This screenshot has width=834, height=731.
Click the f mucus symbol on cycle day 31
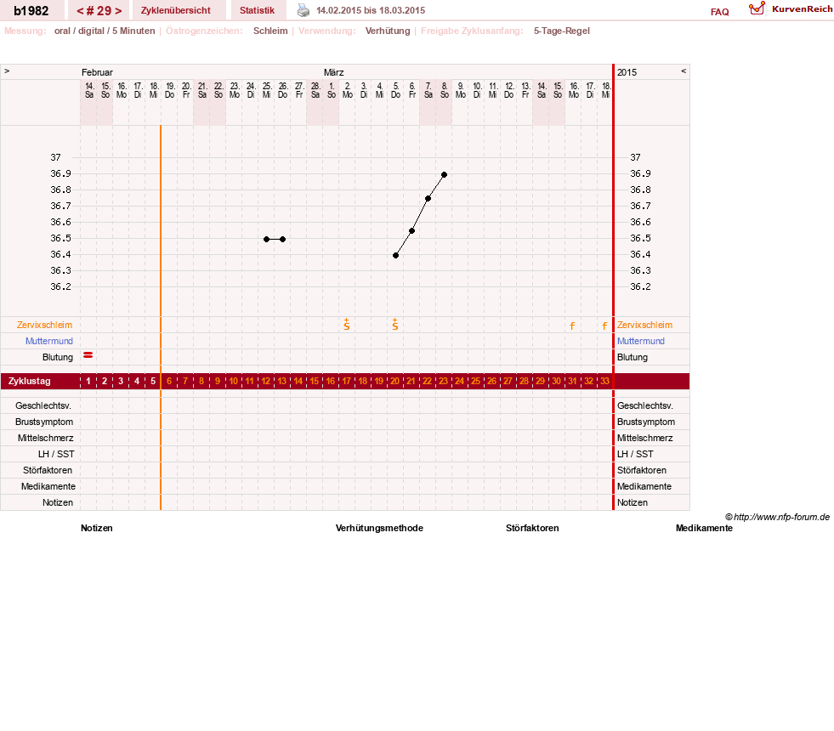pos(572,326)
